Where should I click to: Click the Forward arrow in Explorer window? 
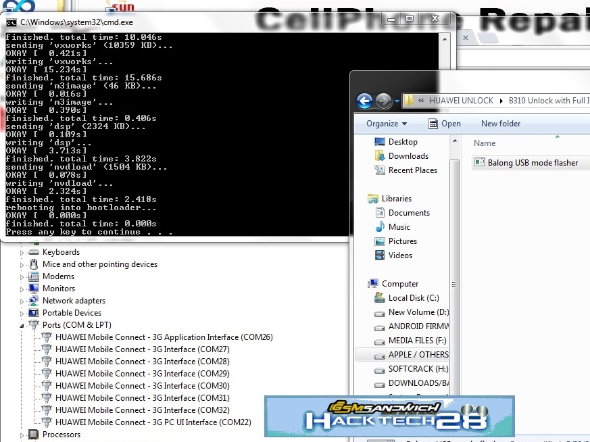click(383, 101)
